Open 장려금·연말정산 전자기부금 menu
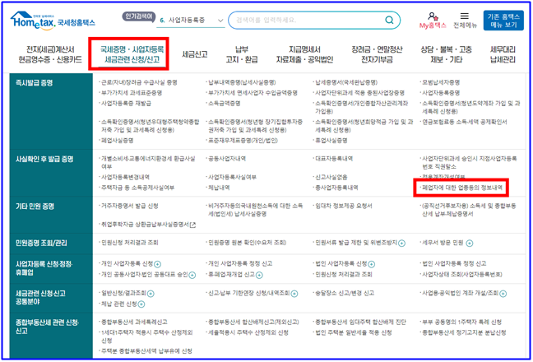This screenshot has width=533, height=362. 377,54
